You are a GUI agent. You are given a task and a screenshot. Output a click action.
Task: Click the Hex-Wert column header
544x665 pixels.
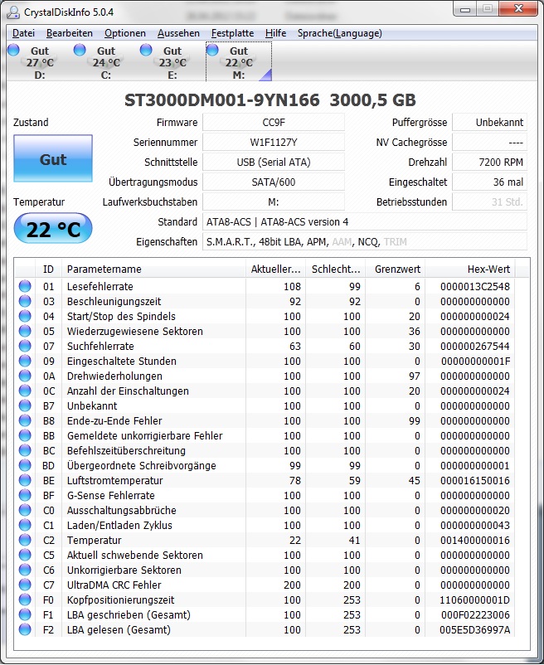click(x=471, y=269)
